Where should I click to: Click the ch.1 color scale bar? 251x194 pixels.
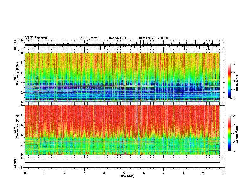pyautogui.click(x=229, y=81)
